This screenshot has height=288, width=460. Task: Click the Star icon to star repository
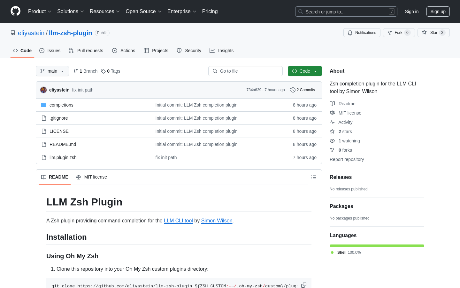pyautogui.click(x=424, y=32)
